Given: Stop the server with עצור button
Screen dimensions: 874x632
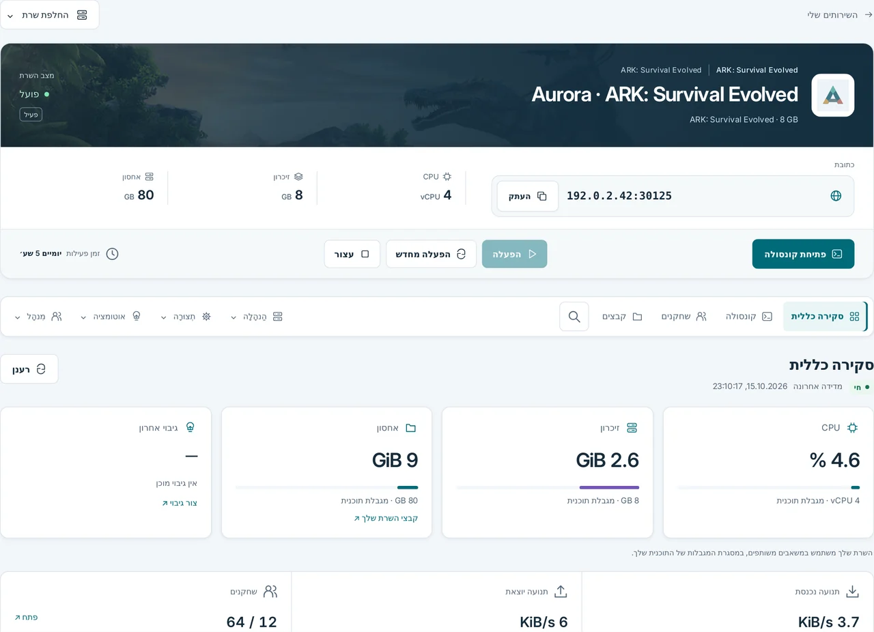Looking at the screenshot, I should pos(352,254).
